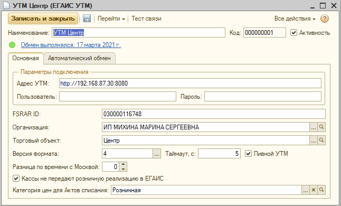Click ellipsis select button in Организация field
The height and width of the screenshot is (206, 341).
tap(314, 127)
